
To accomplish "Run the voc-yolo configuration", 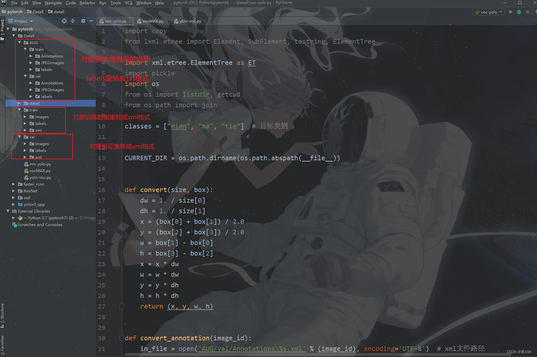I will 511,12.
